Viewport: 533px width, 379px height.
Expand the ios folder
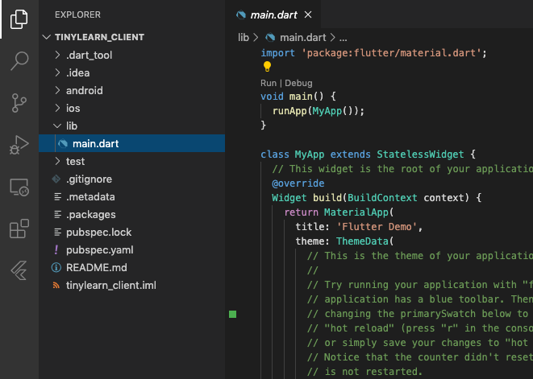[57, 108]
